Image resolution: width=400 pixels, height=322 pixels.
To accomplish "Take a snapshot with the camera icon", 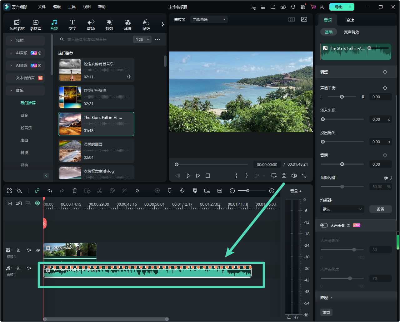I will click(x=284, y=176).
